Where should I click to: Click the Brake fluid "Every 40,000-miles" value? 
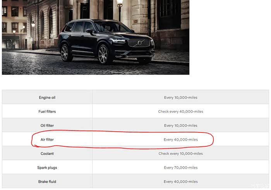(x=180, y=182)
